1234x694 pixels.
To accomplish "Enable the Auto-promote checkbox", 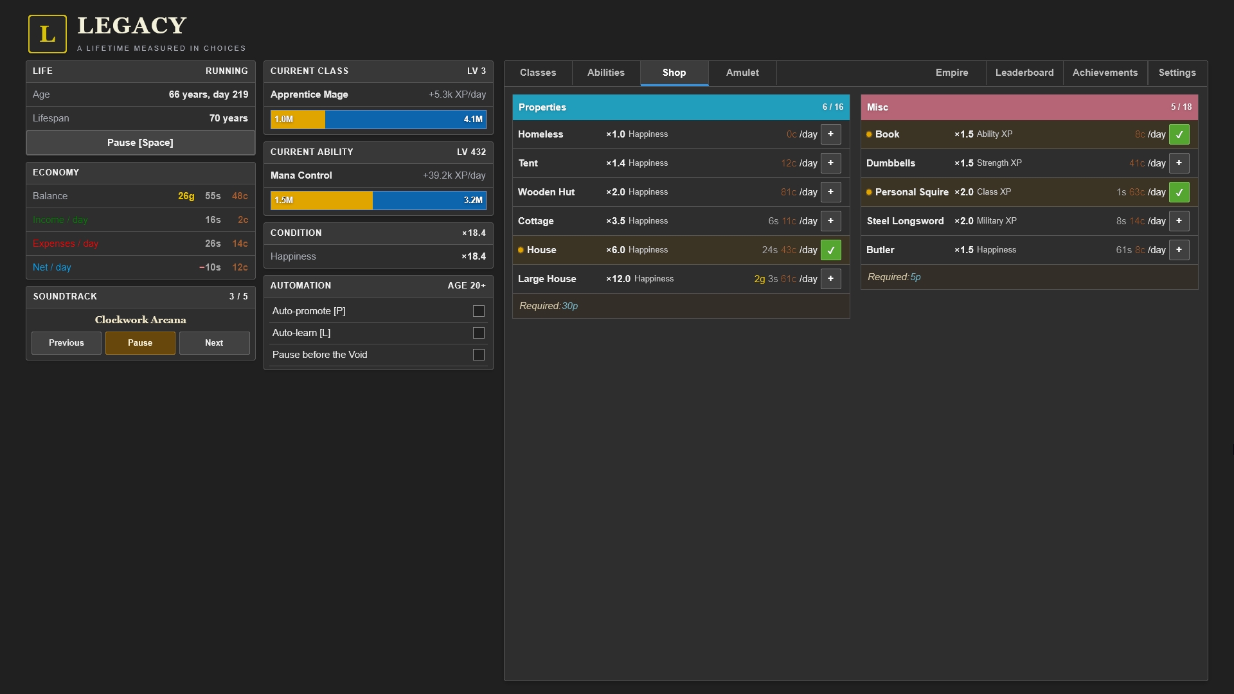I will point(479,311).
